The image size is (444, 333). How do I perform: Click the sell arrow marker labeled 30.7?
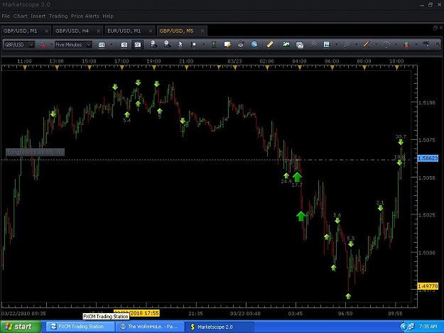click(x=401, y=142)
